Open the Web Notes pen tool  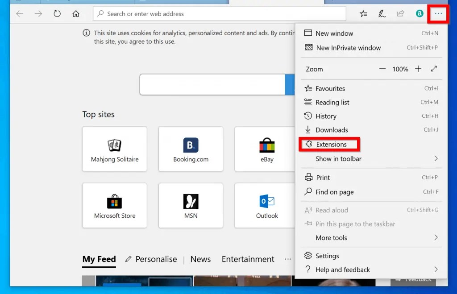coord(382,14)
